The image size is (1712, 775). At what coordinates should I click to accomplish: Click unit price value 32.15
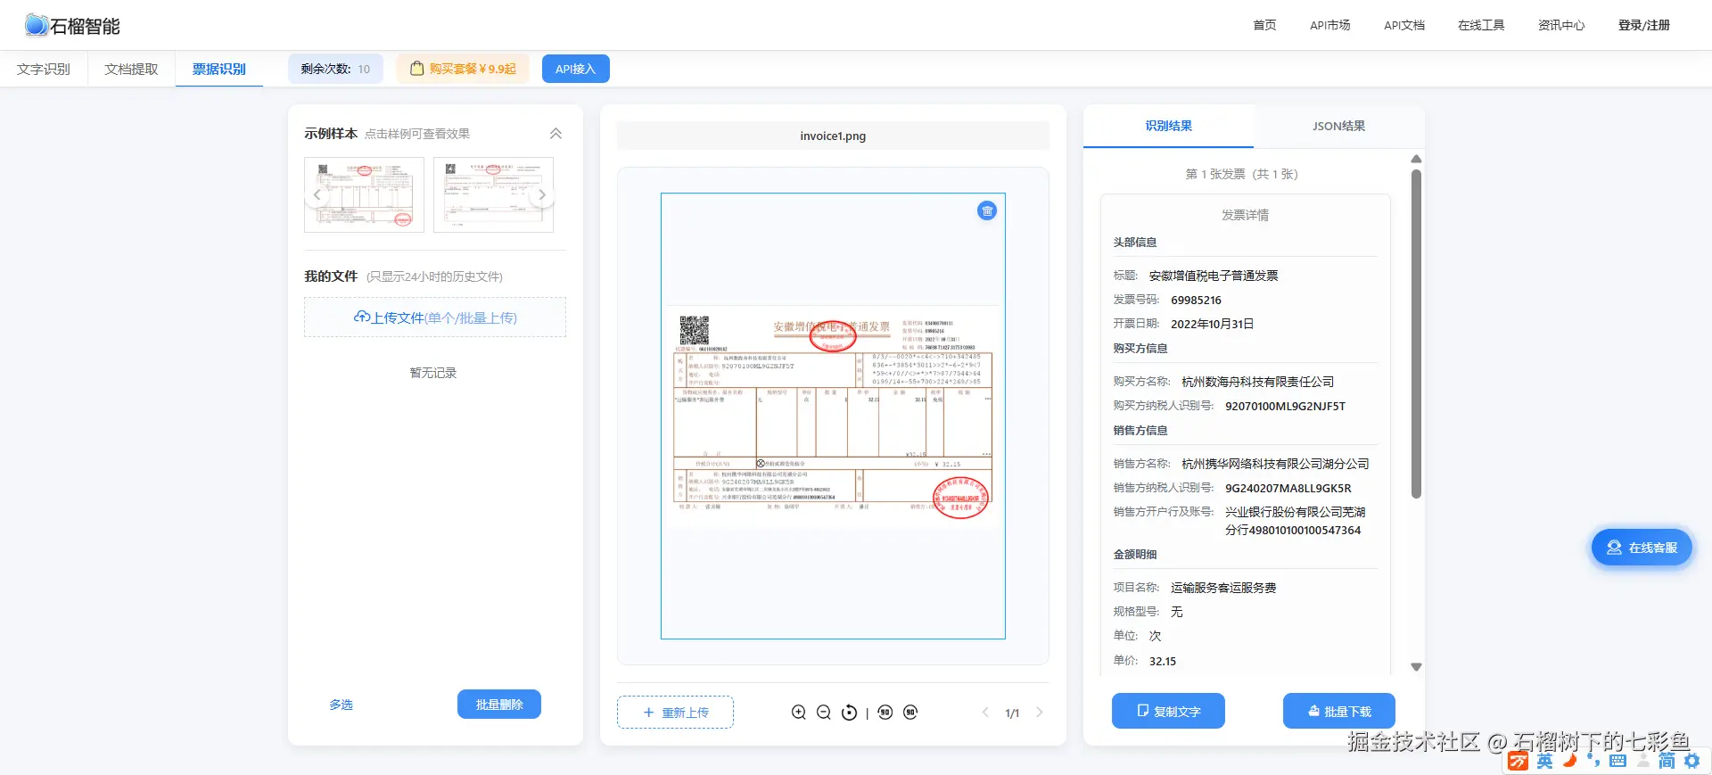pos(1162,661)
